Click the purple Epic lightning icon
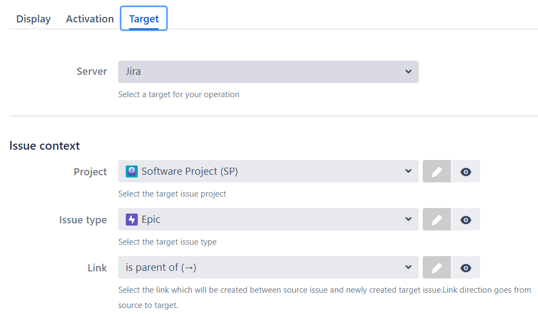 point(132,220)
